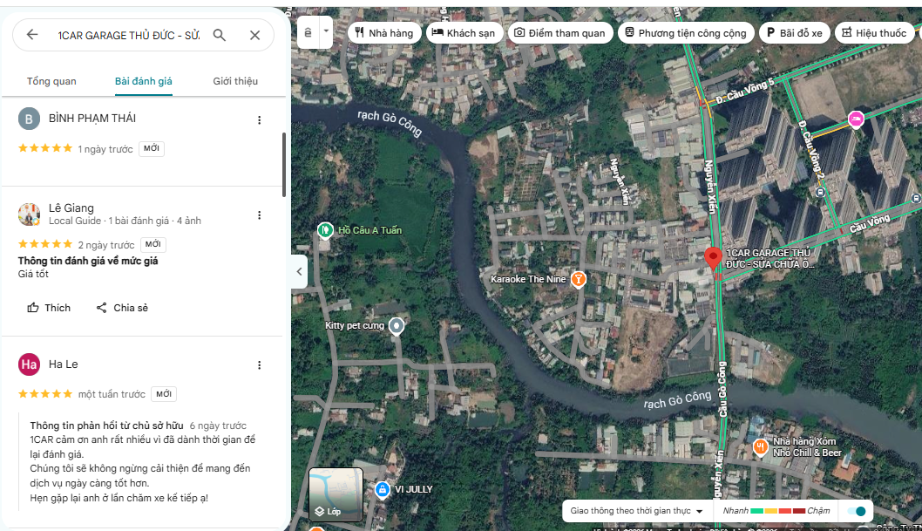Image resolution: width=922 pixels, height=531 pixels.
Task: Collapse the side panel with the arrow
Action: click(x=299, y=271)
